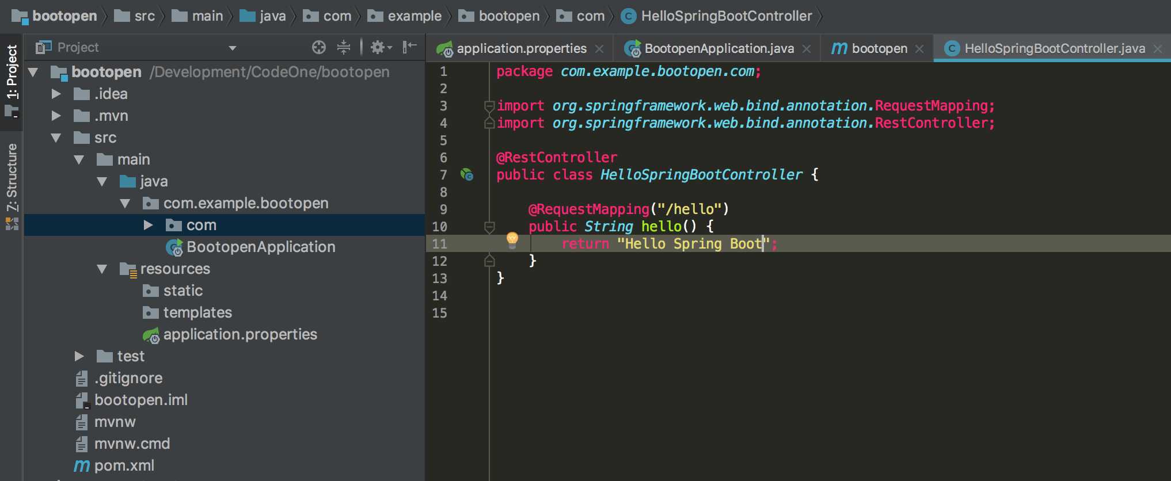Collapse the src folder
The width and height of the screenshot is (1171, 481).
(56, 138)
